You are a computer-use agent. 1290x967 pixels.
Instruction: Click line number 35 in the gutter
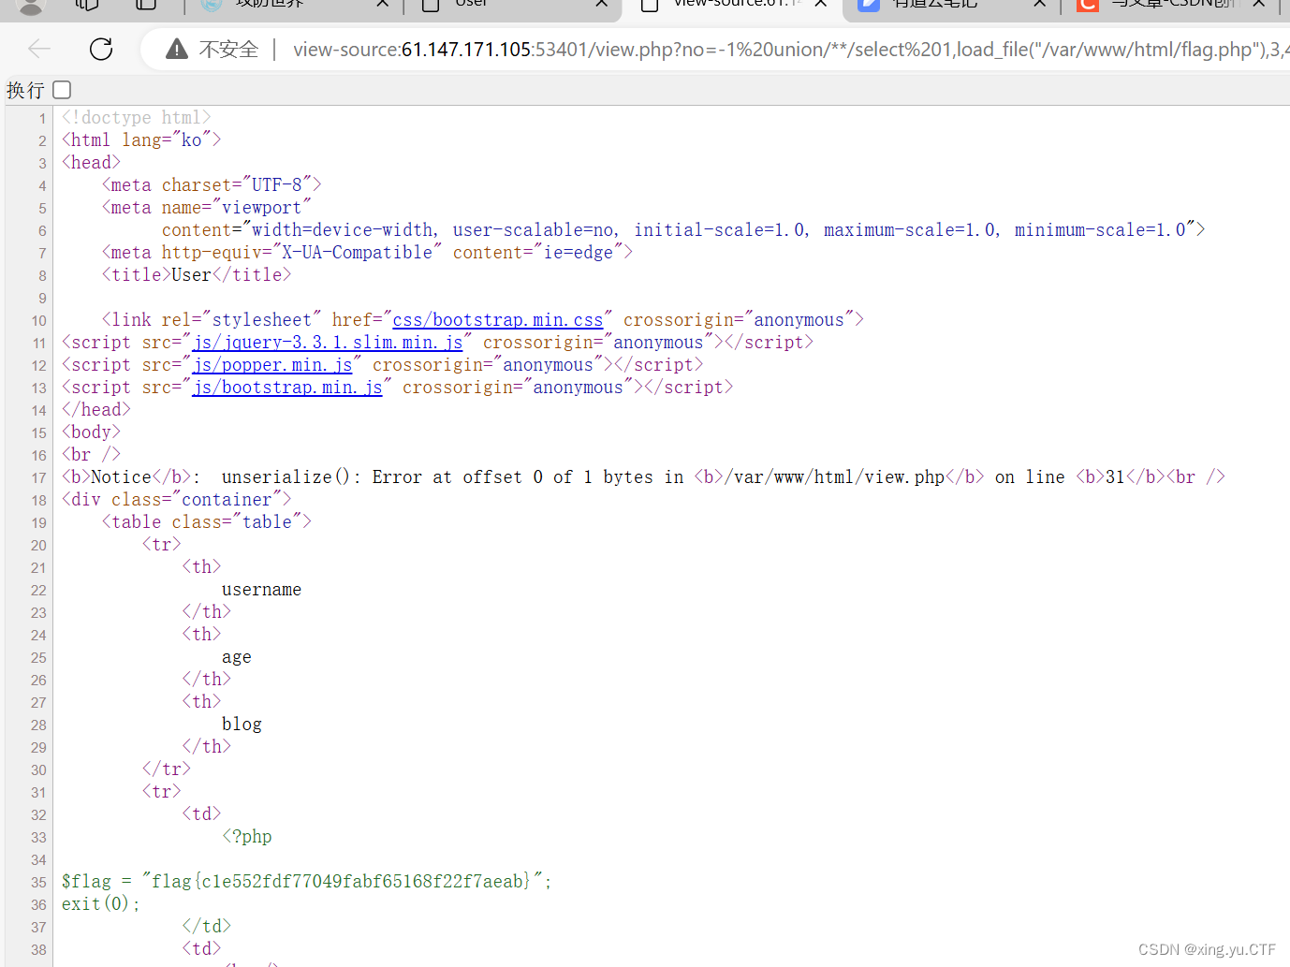(x=37, y=883)
